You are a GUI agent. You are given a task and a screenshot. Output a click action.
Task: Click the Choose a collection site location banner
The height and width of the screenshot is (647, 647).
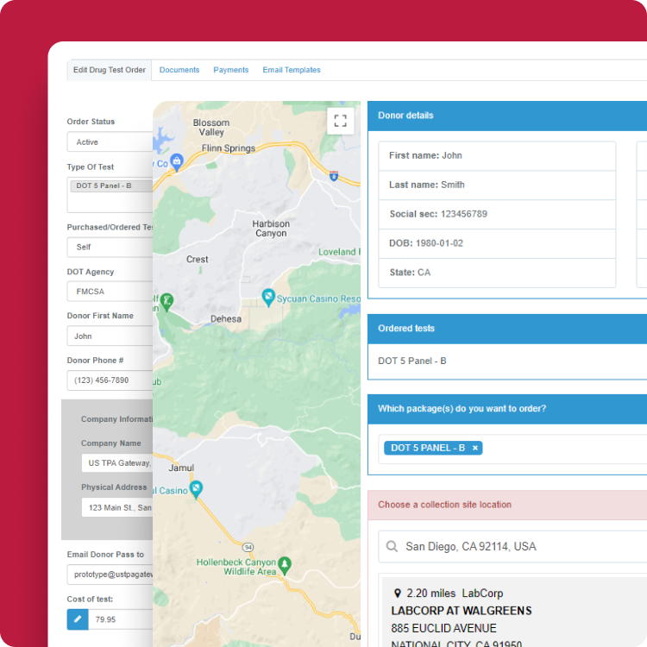pyautogui.click(x=507, y=505)
